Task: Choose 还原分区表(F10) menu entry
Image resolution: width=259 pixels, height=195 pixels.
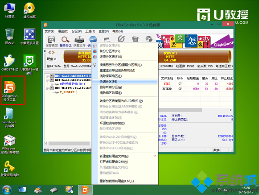Action: tap(125, 57)
